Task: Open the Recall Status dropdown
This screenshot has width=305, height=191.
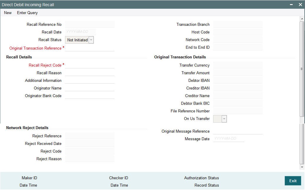Action: pos(90,40)
